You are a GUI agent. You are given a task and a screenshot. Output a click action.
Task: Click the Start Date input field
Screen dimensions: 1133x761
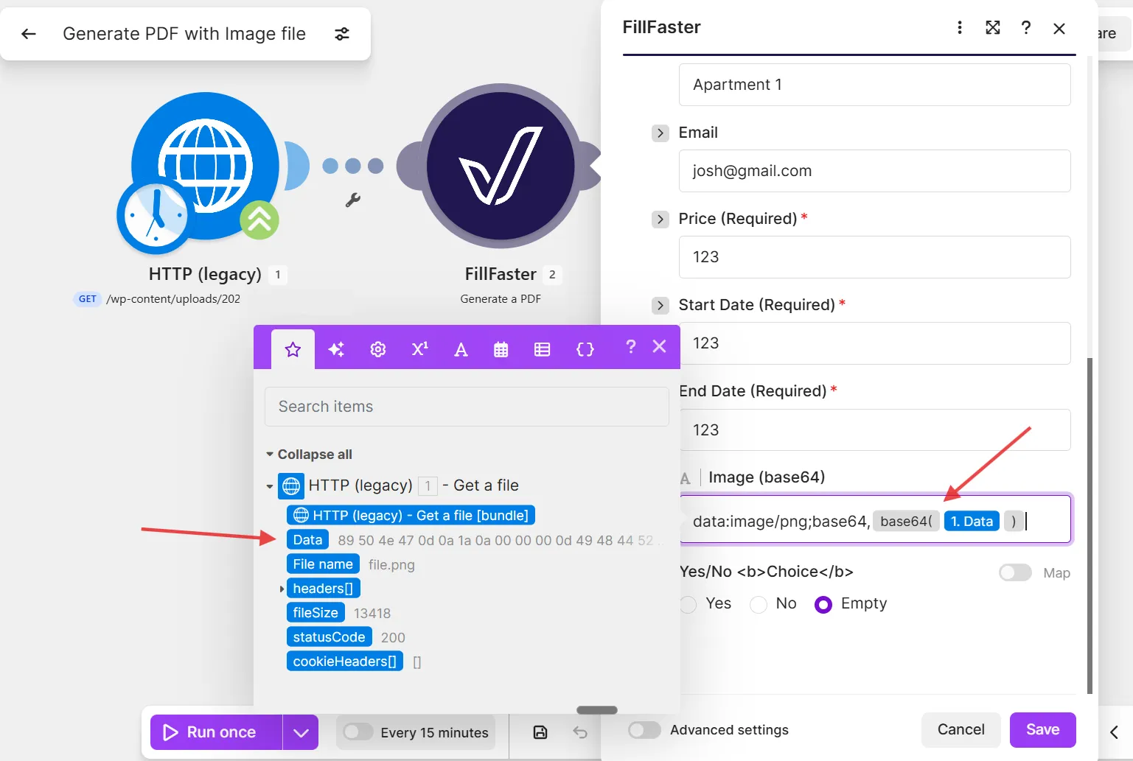(x=874, y=343)
